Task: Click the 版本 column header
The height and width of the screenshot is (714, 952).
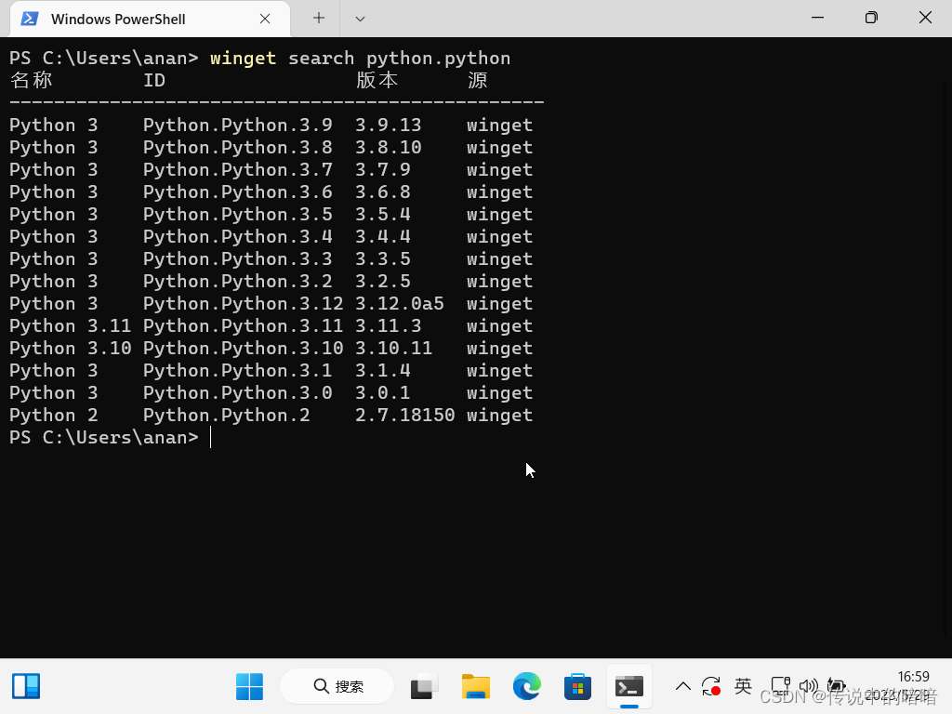Action: click(377, 80)
